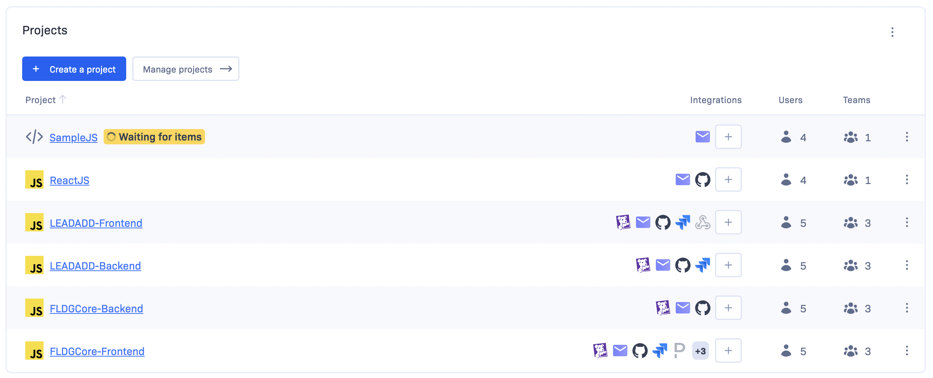Click the GitHub icon in ReactJS row
933x378 pixels.
702,179
